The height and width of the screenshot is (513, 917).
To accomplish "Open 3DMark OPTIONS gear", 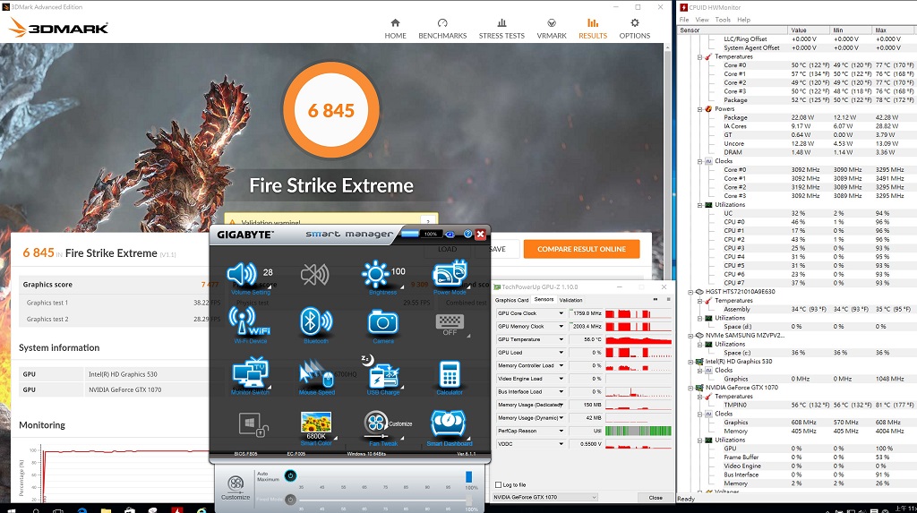I will point(635,29).
